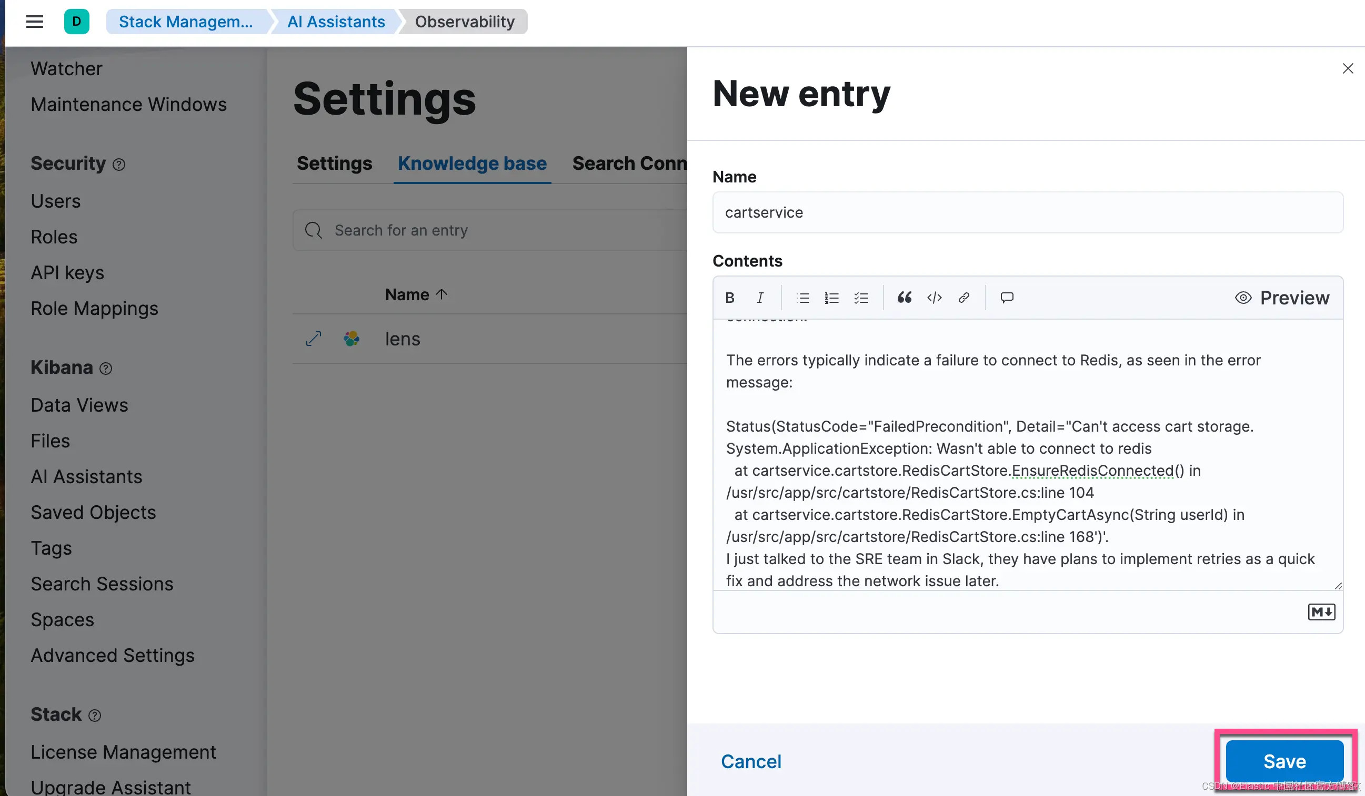Open Role Mappings in sidebar

click(x=94, y=309)
